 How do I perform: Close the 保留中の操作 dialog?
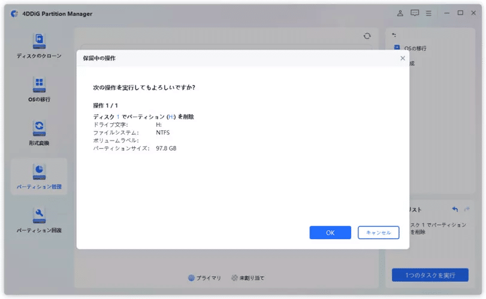coord(403,58)
